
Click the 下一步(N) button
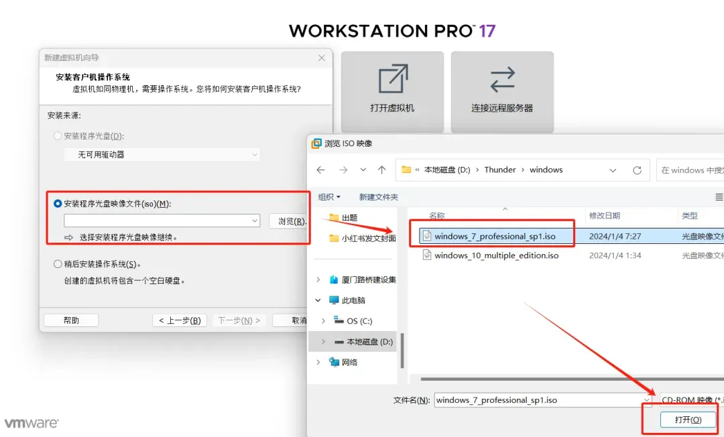[x=239, y=320]
